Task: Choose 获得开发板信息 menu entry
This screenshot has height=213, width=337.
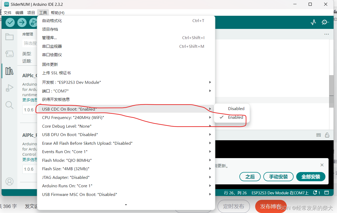Action: tap(126, 99)
